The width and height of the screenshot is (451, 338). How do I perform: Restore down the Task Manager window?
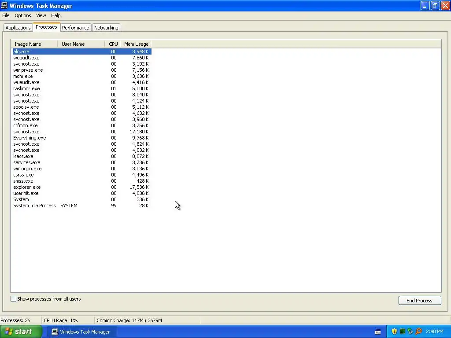click(435, 5)
